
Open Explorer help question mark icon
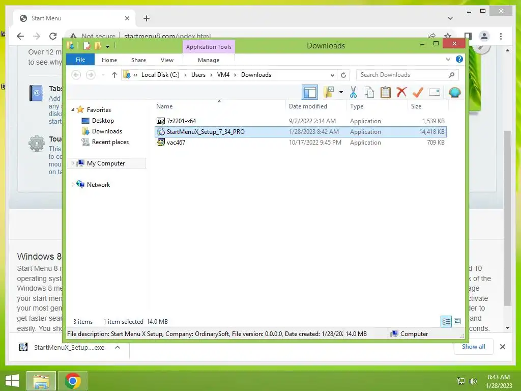click(x=459, y=59)
